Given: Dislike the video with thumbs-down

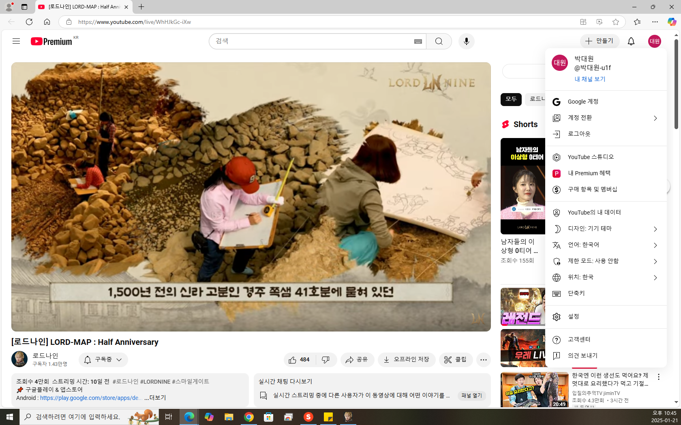Looking at the screenshot, I should click(x=326, y=360).
